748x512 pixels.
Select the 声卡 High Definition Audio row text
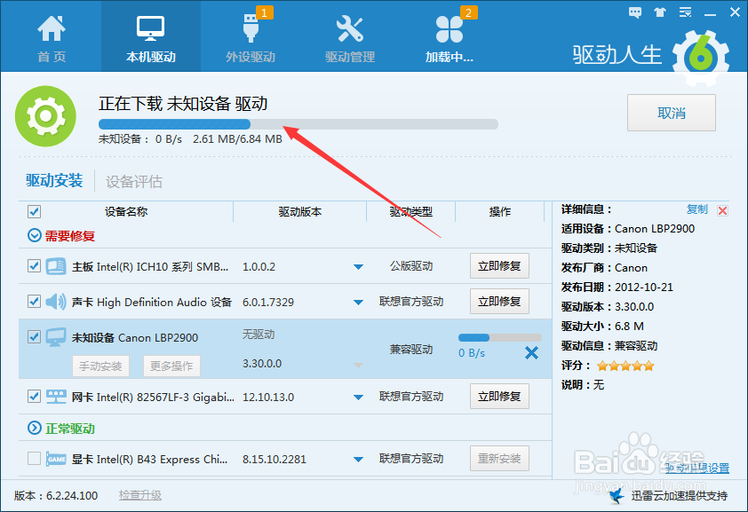(152, 302)
